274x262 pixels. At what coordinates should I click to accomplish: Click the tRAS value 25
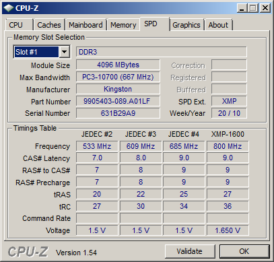184,194
